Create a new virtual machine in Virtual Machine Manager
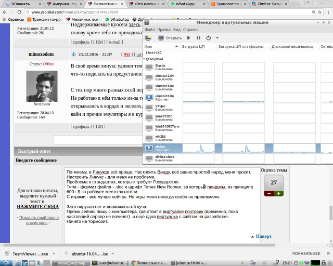The width and height of the screenshot is (333, 266). tap(148, 38)
